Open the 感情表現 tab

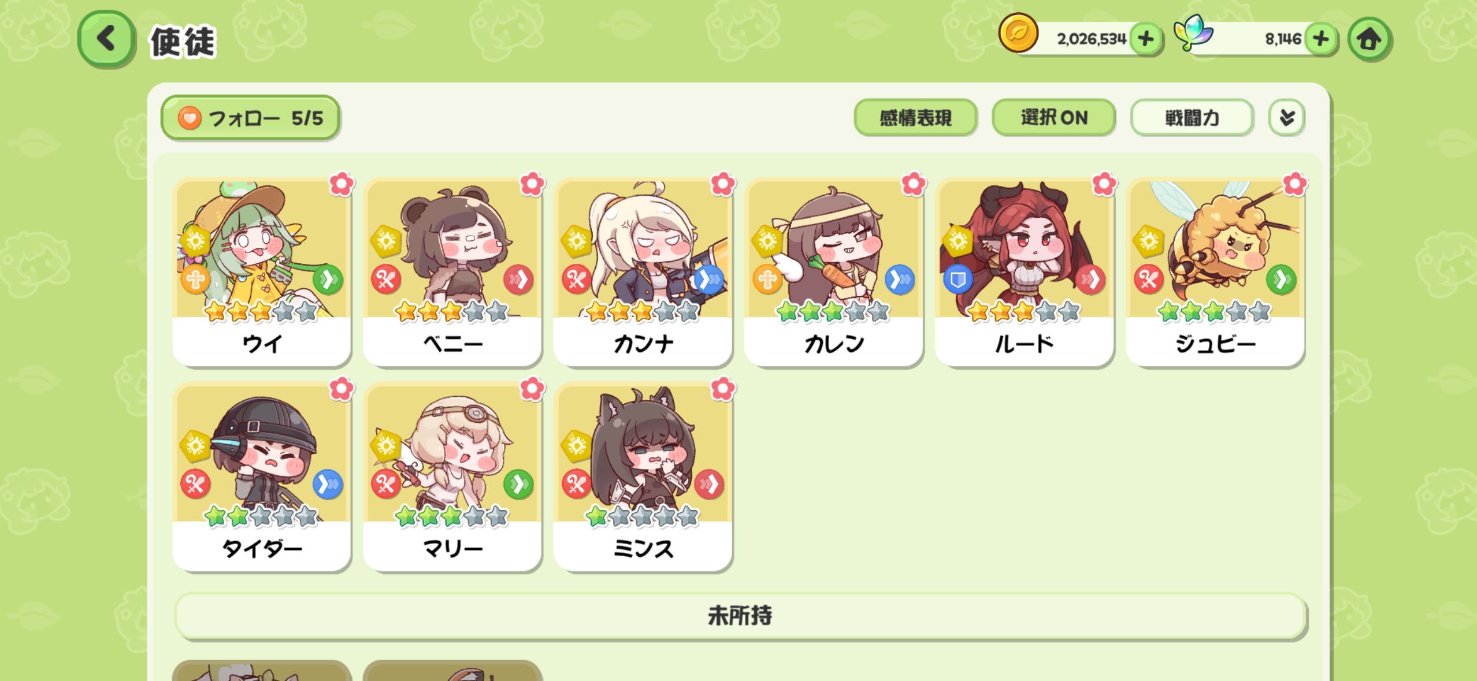tap(915, 118)
